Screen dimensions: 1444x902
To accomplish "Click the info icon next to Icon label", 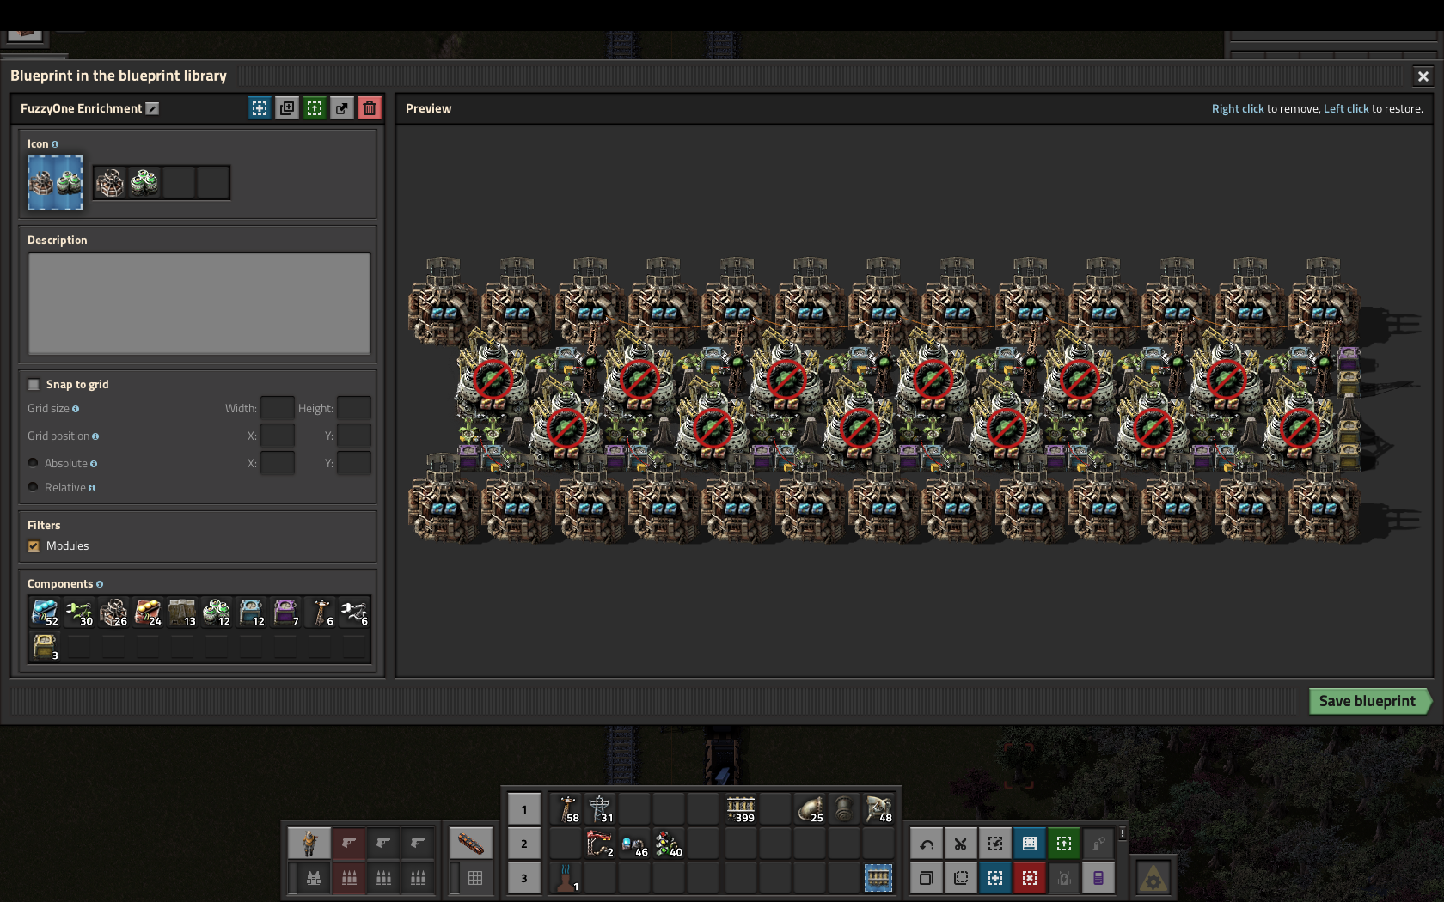I will 55,144.
